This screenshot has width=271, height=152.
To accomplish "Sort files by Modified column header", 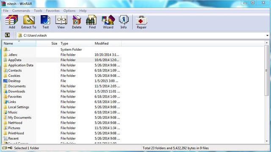I will pyautogui.click(x=107, y=43).
